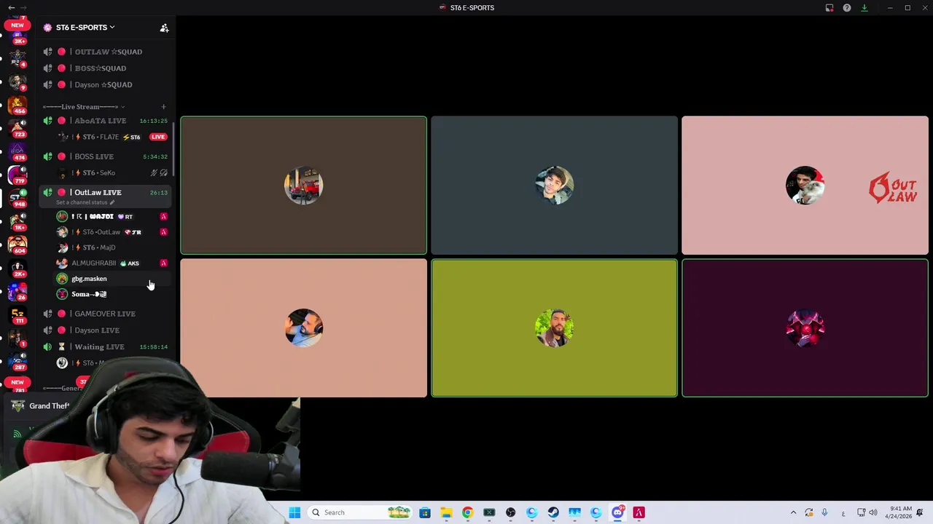933x524 pixels.
Task: Join Dayson SQUAD voice channel
Action: tap(105, 84)
